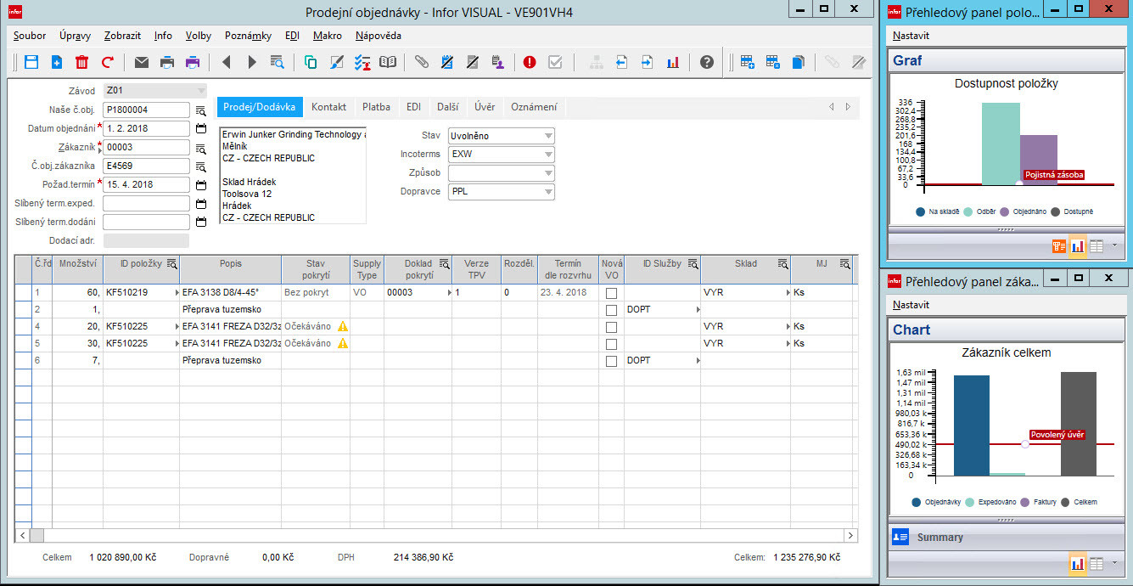Open the Soubor menu
The height and width of the screenshot is (586, 1133).
pyautogui.click(x=30, y=36)
